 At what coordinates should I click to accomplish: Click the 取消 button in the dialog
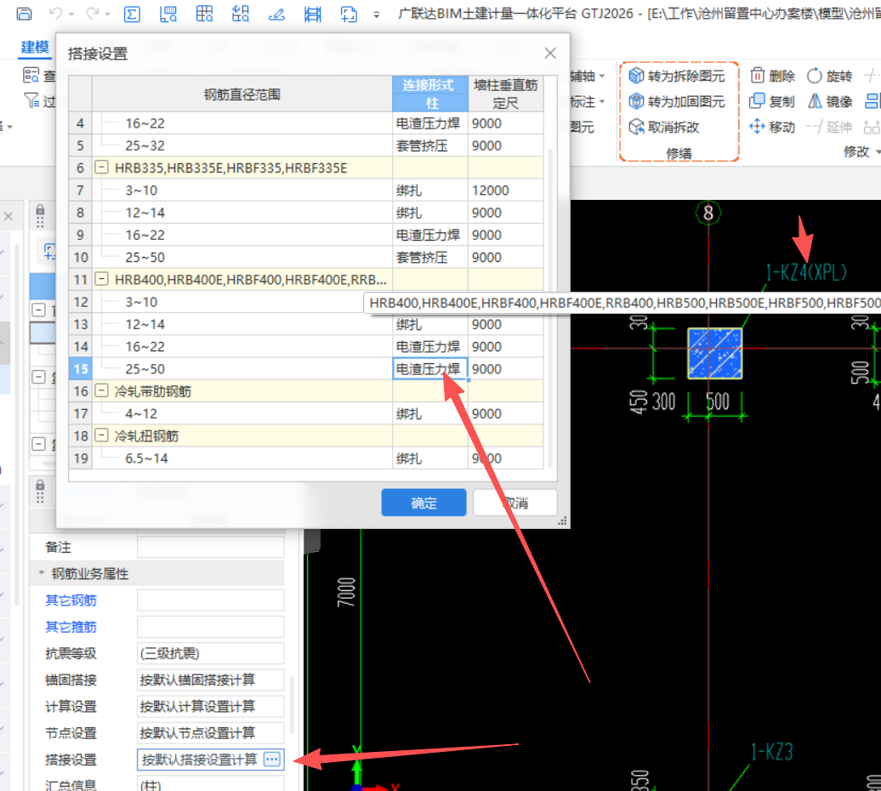pyautogui.click(x=515, y=503)
